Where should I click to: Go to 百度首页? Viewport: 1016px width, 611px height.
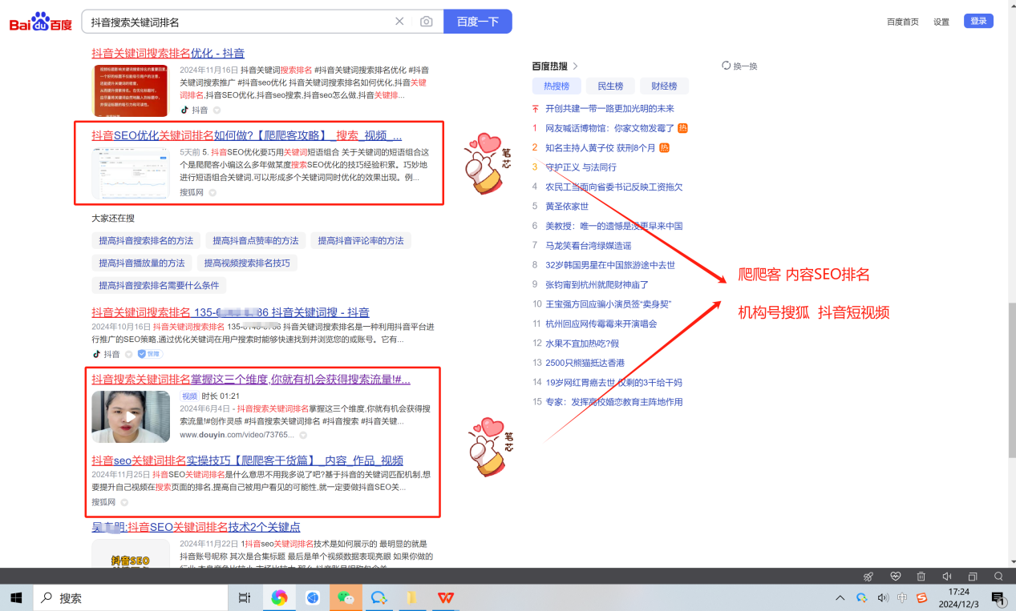click(903, 22)
